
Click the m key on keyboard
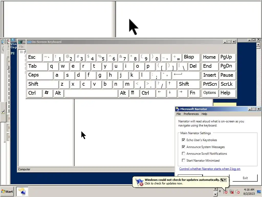[129, 84]
